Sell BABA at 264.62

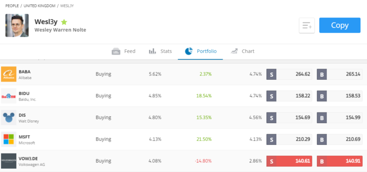click(289, 74)
